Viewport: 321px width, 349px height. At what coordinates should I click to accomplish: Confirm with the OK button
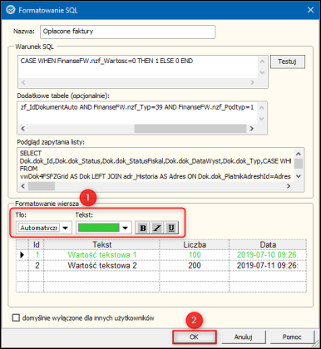pyautogui.click(x=194, y=337)
